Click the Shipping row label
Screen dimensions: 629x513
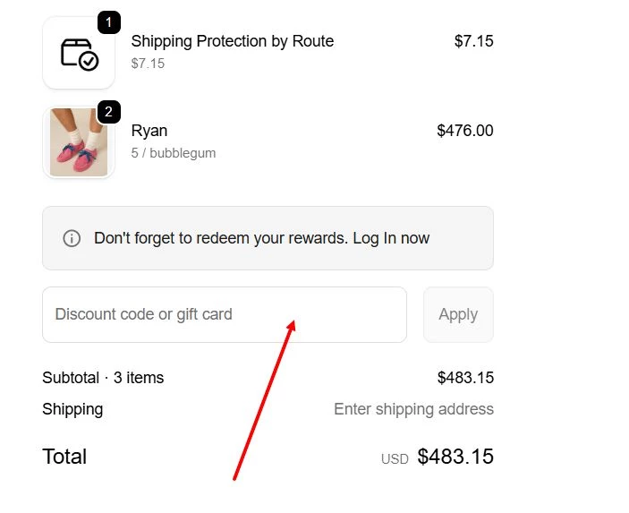[72, 409]
